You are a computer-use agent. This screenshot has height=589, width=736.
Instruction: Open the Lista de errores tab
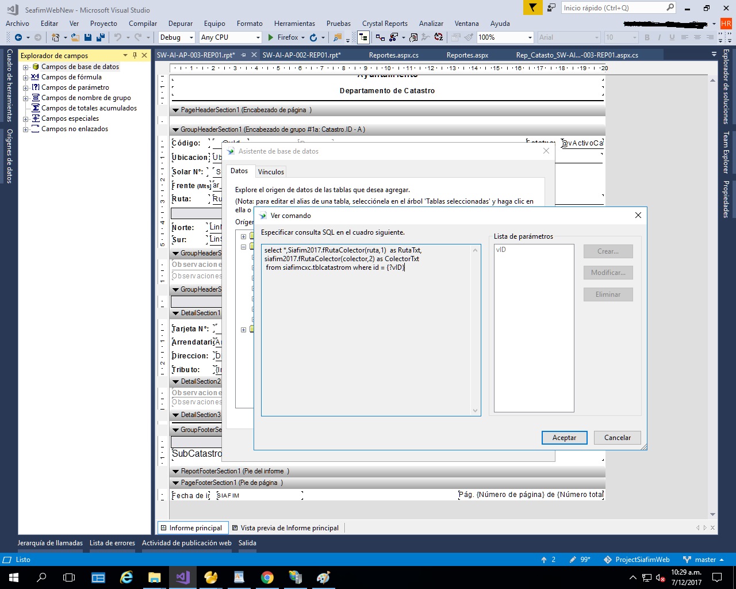pos(112,543)
